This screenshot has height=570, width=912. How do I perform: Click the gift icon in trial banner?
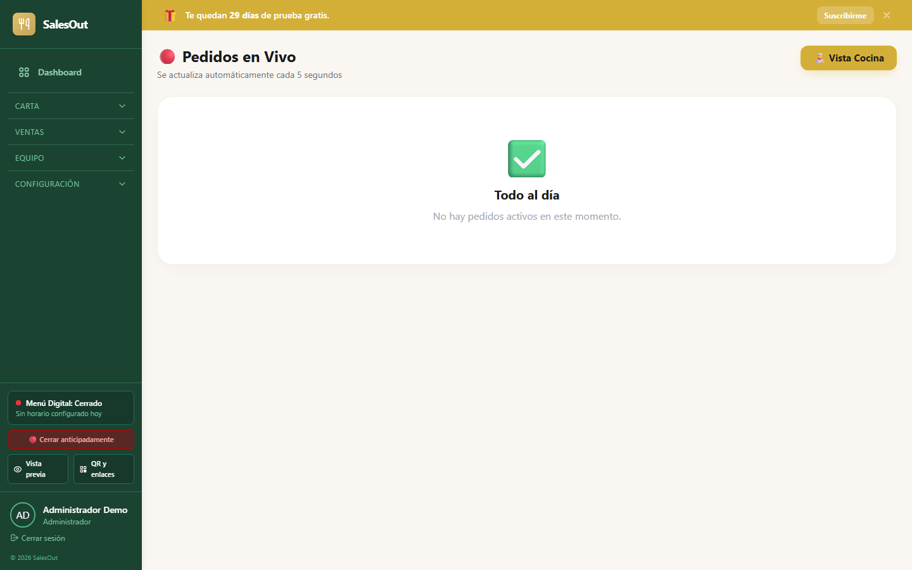170,15
